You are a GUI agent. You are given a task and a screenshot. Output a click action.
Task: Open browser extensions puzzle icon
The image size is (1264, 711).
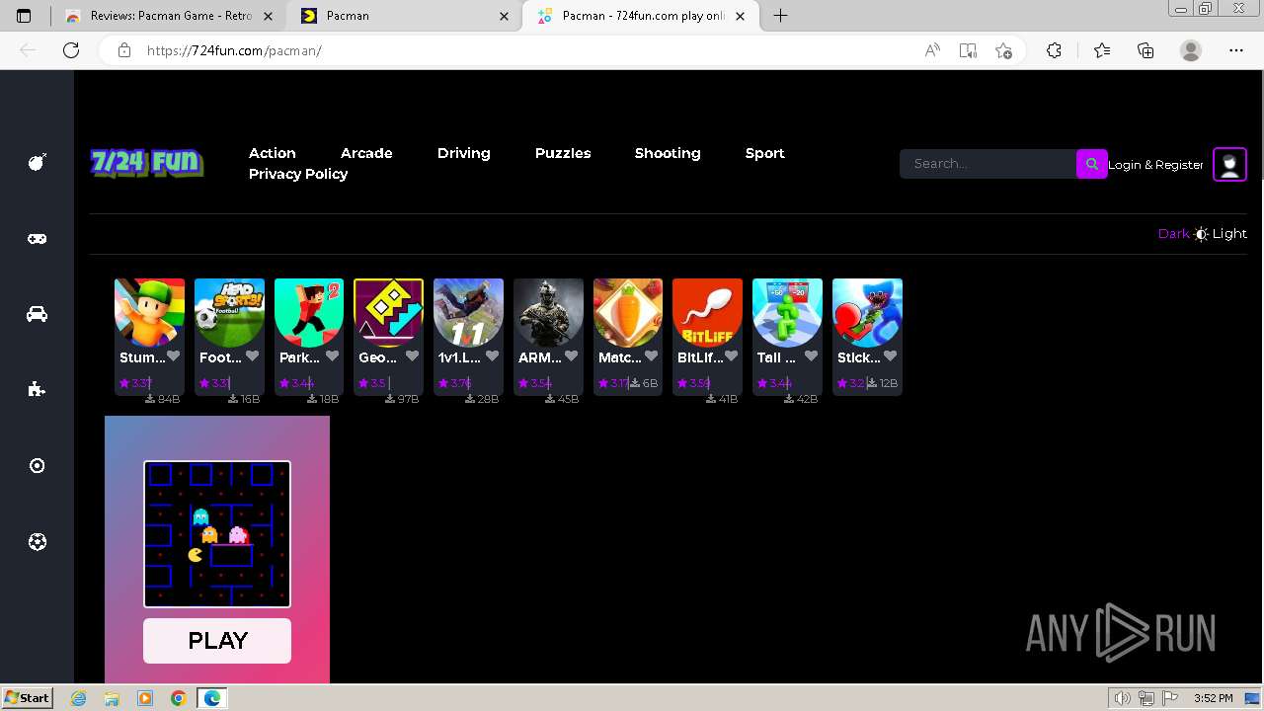[x=1054, y=50]
